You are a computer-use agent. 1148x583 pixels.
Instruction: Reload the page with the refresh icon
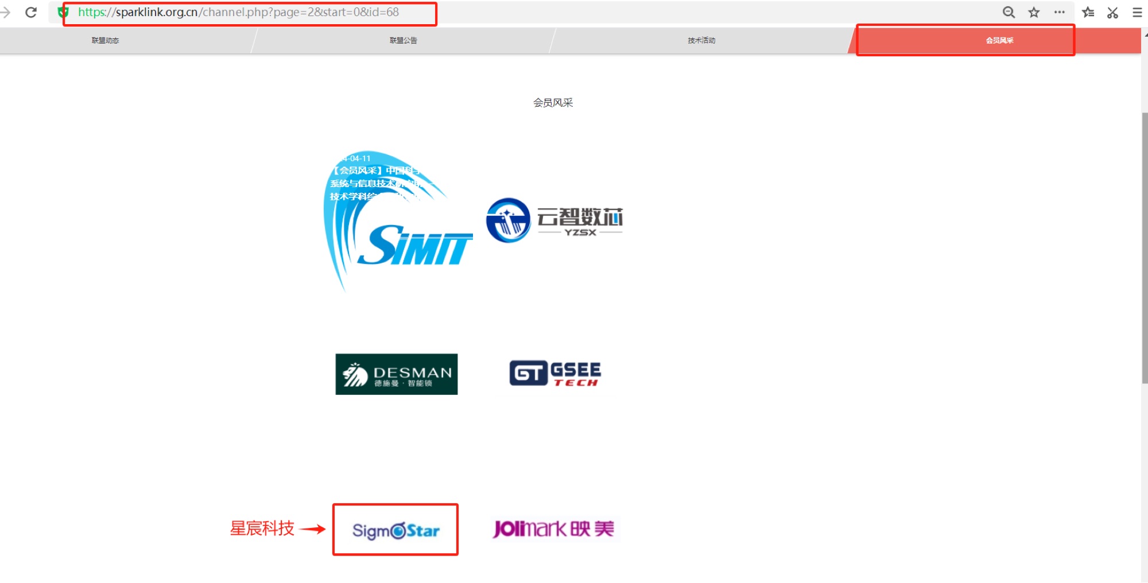31,12
